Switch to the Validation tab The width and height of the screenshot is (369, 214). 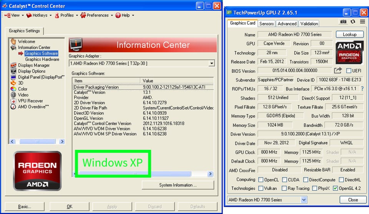tap(309, 23)
